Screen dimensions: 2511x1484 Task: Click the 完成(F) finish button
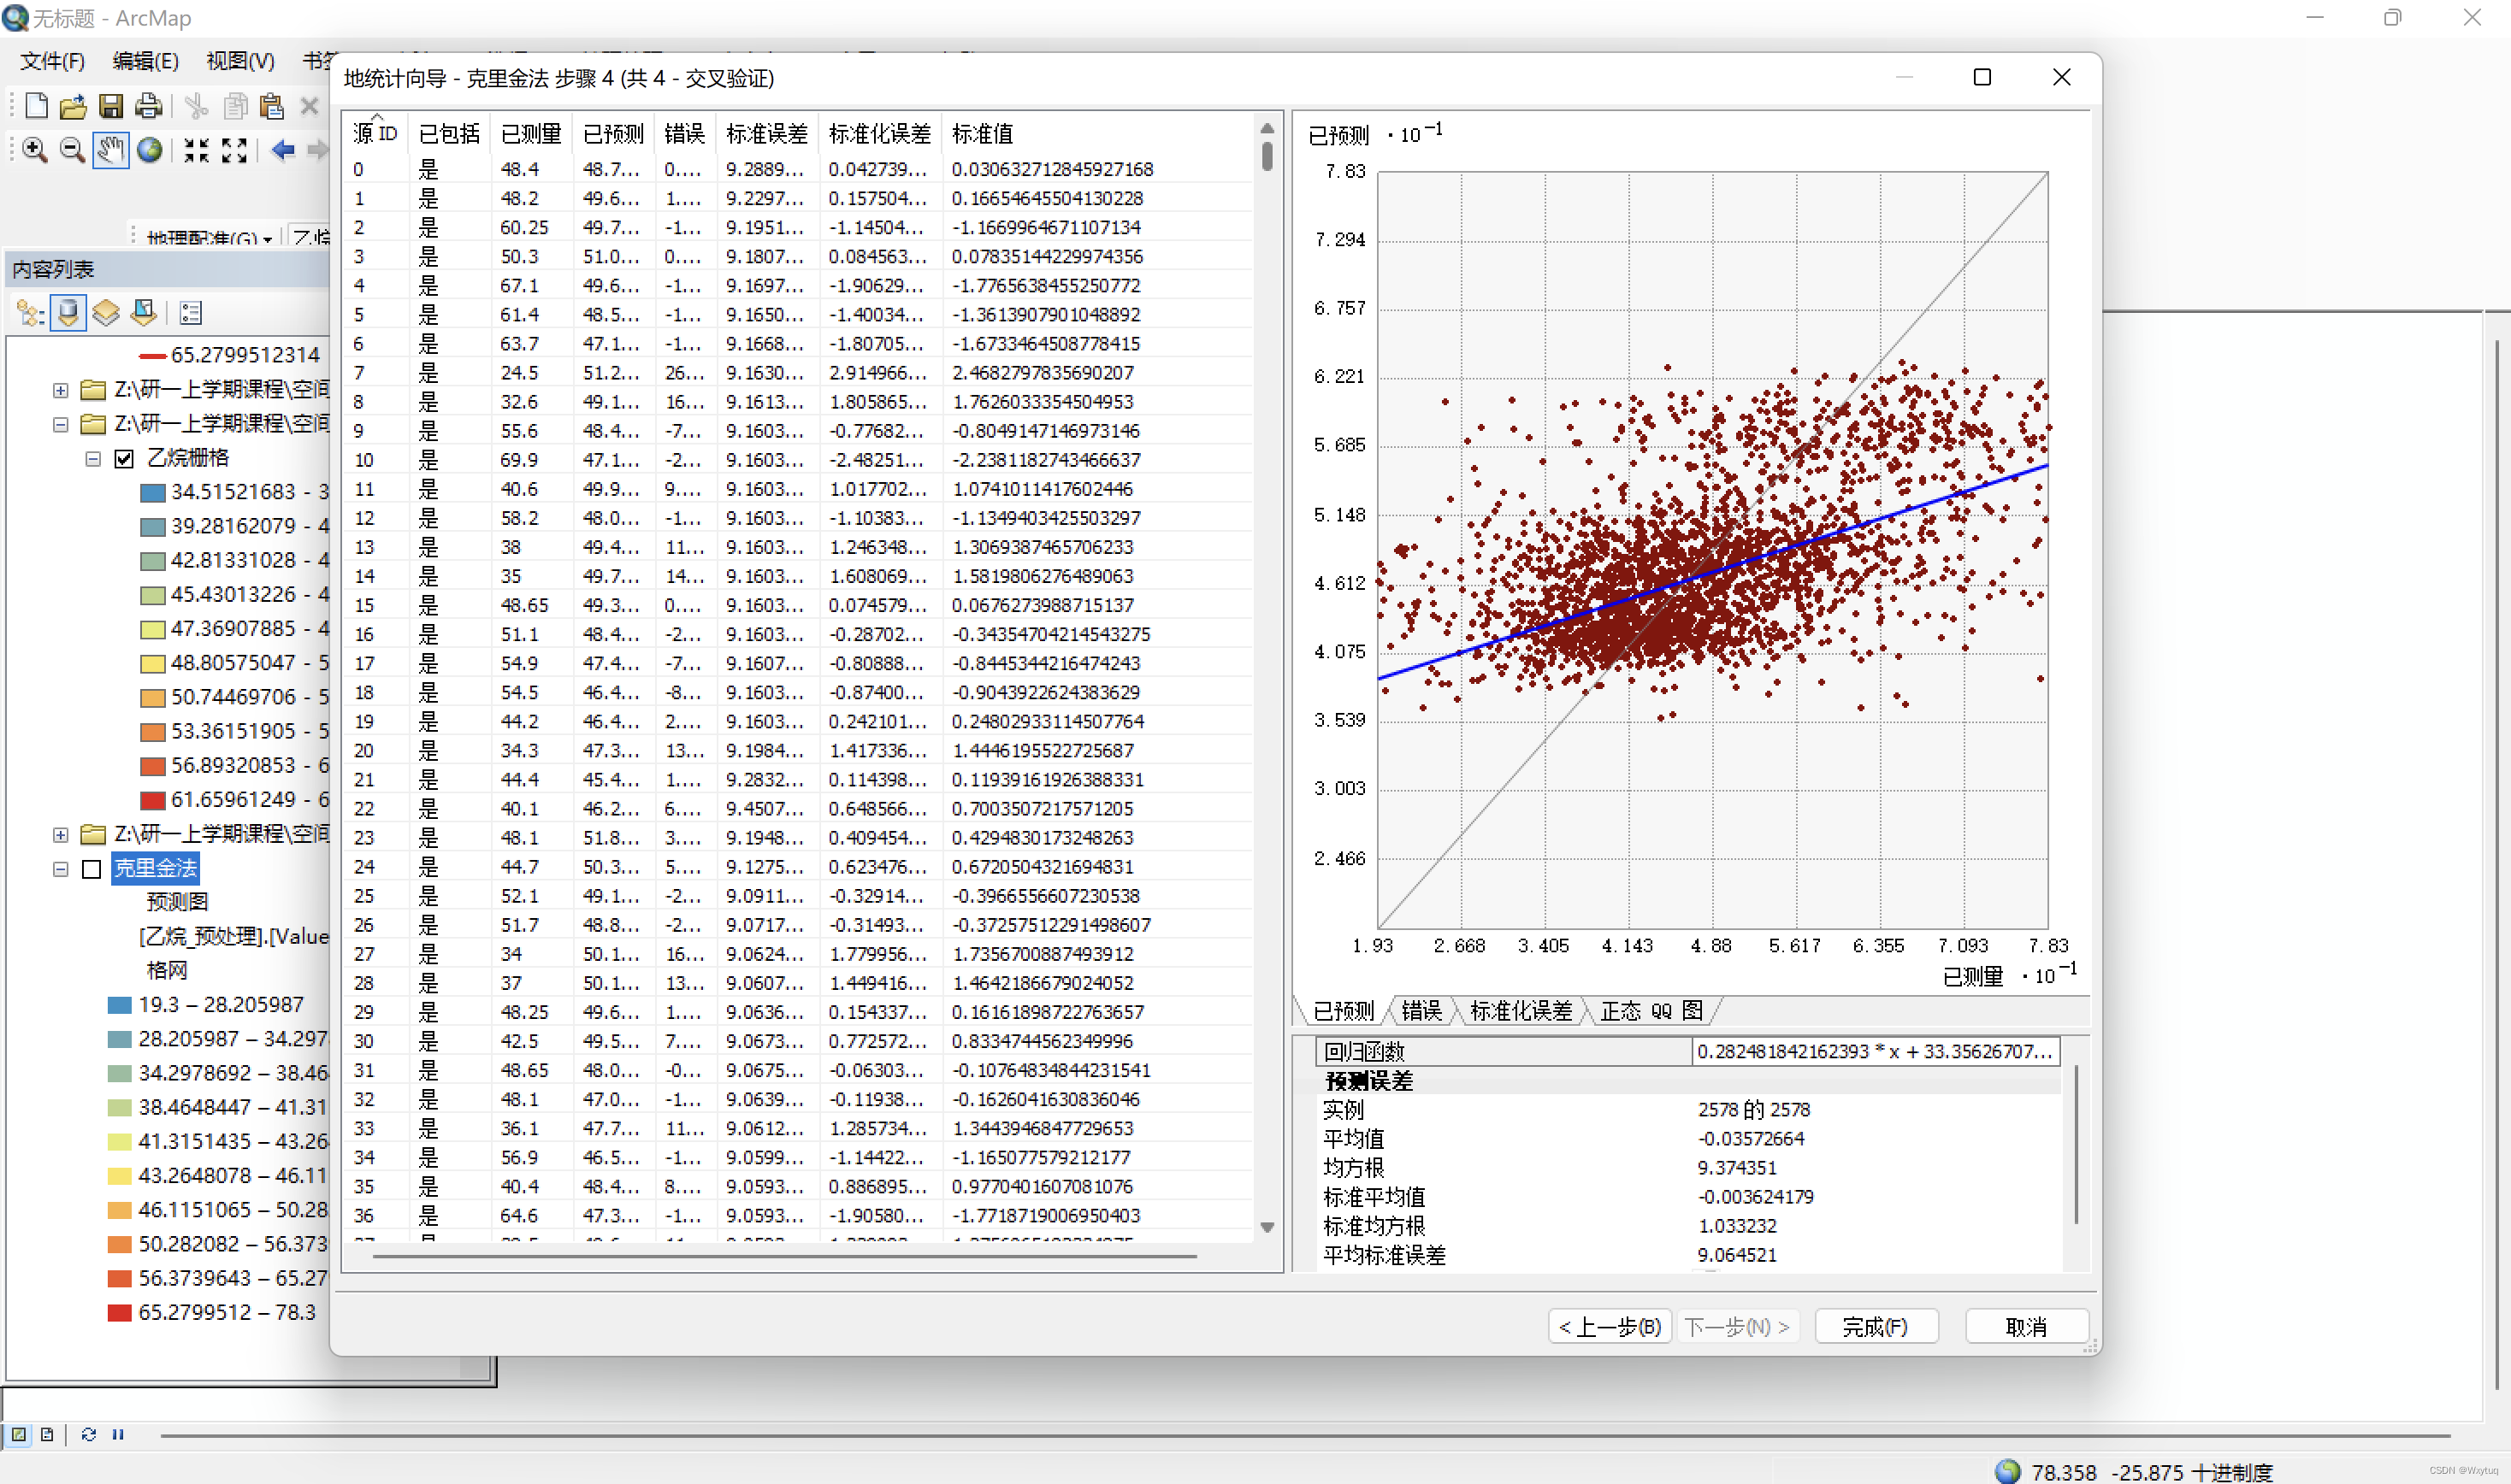point(1876,1327)
